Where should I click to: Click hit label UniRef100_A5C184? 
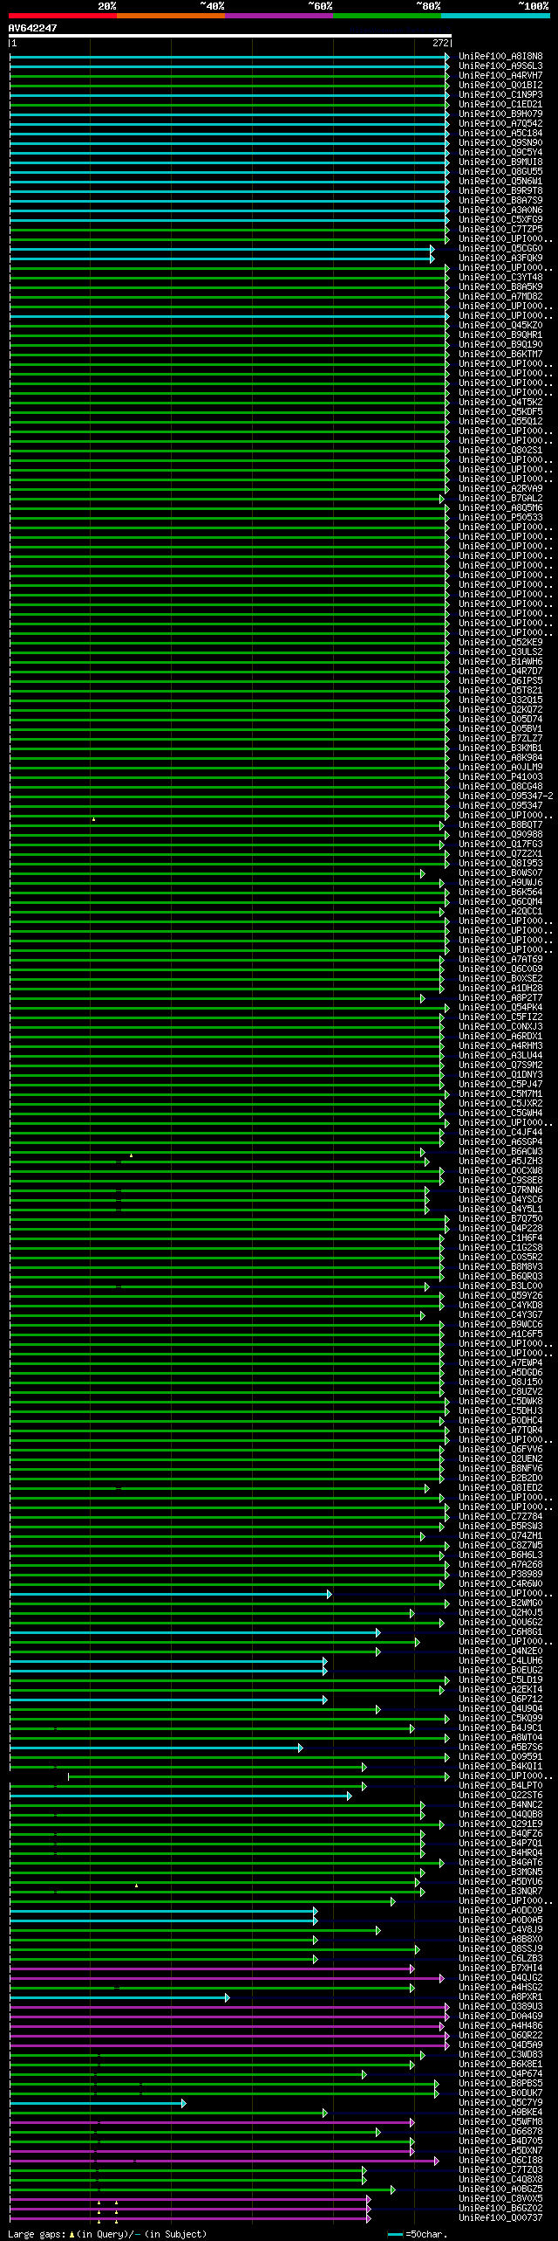(500, 134)
